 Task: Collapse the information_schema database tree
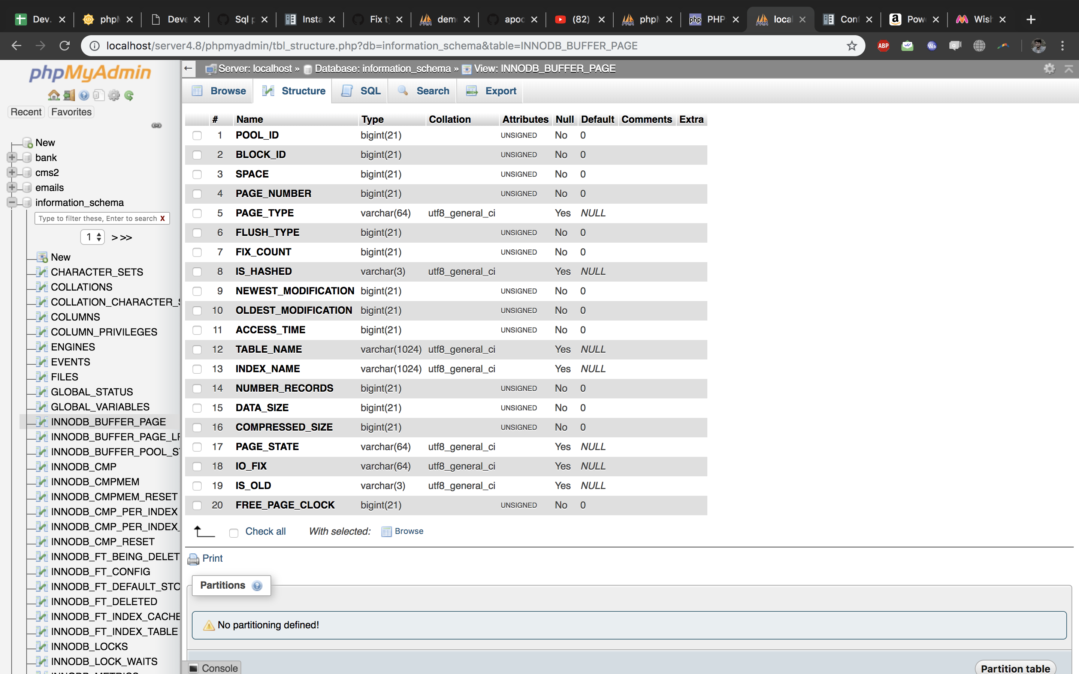tap(12, 202)
